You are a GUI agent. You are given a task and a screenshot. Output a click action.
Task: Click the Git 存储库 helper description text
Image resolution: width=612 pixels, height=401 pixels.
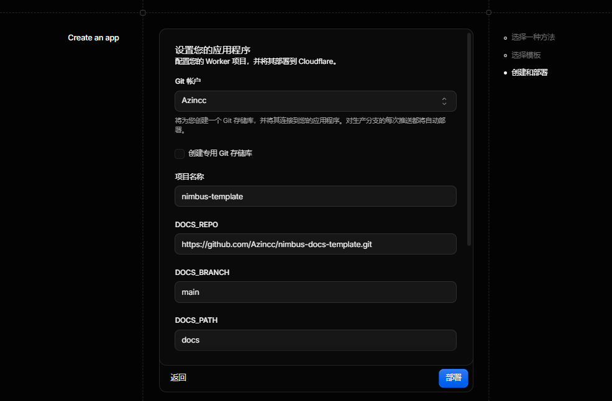click(x=310, y=125)
